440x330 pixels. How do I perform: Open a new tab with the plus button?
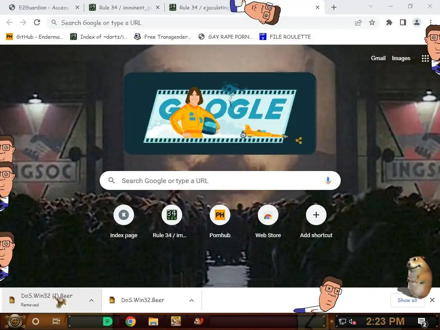(333, 8)
